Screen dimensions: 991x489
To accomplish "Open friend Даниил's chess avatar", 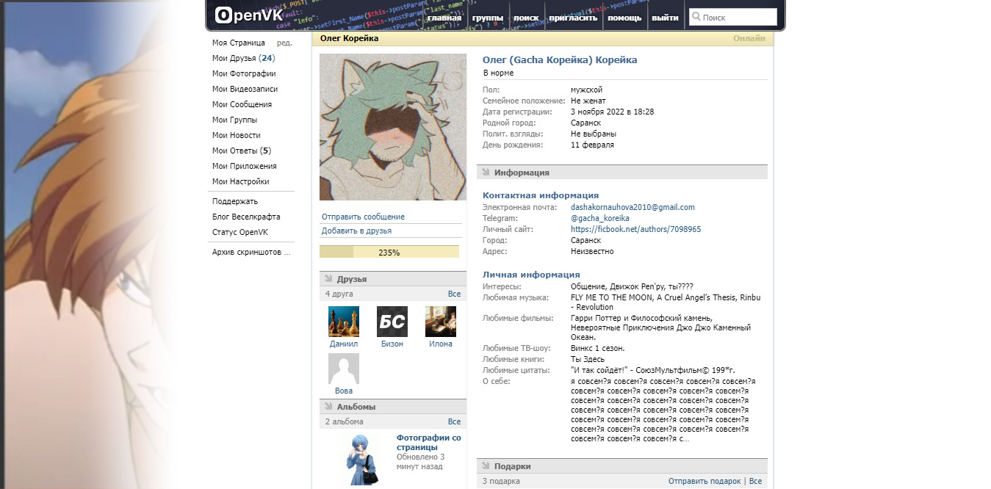I will pyautogui.click(x=344, y=322).
